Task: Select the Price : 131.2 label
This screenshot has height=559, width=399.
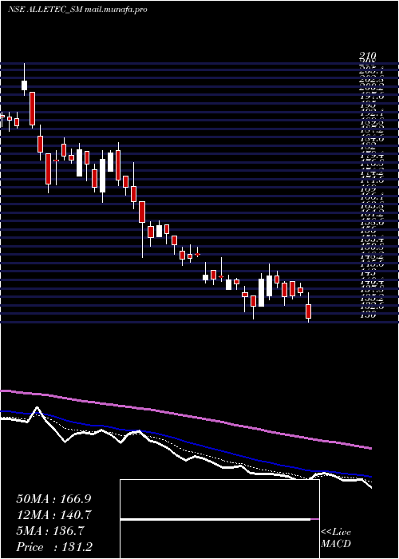Action: [x=54, y=547]
